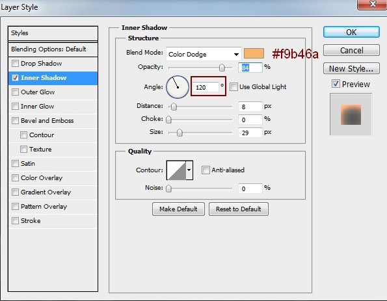Click the Choke slider handle
The image size is (387, 301).
(168, 120)
